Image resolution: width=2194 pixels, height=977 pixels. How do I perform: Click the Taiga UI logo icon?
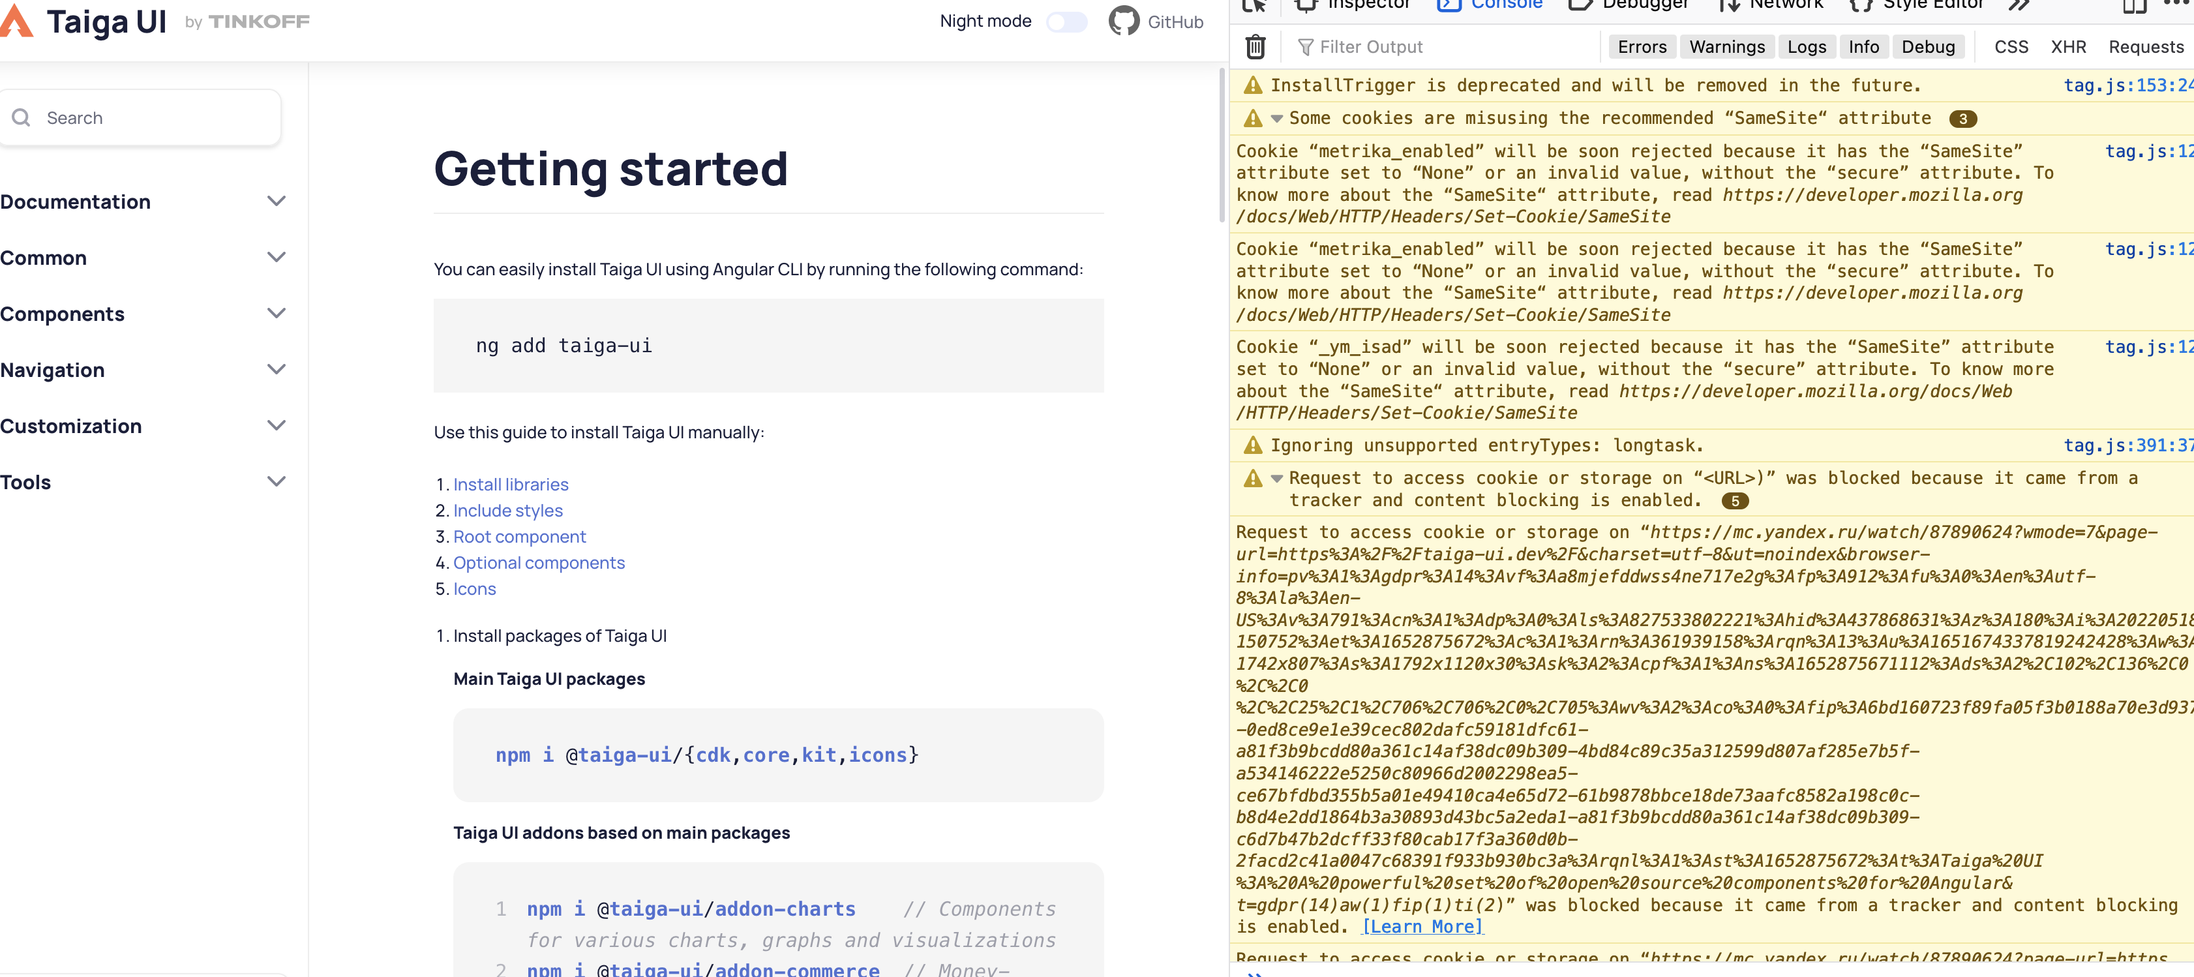[16, 20]
